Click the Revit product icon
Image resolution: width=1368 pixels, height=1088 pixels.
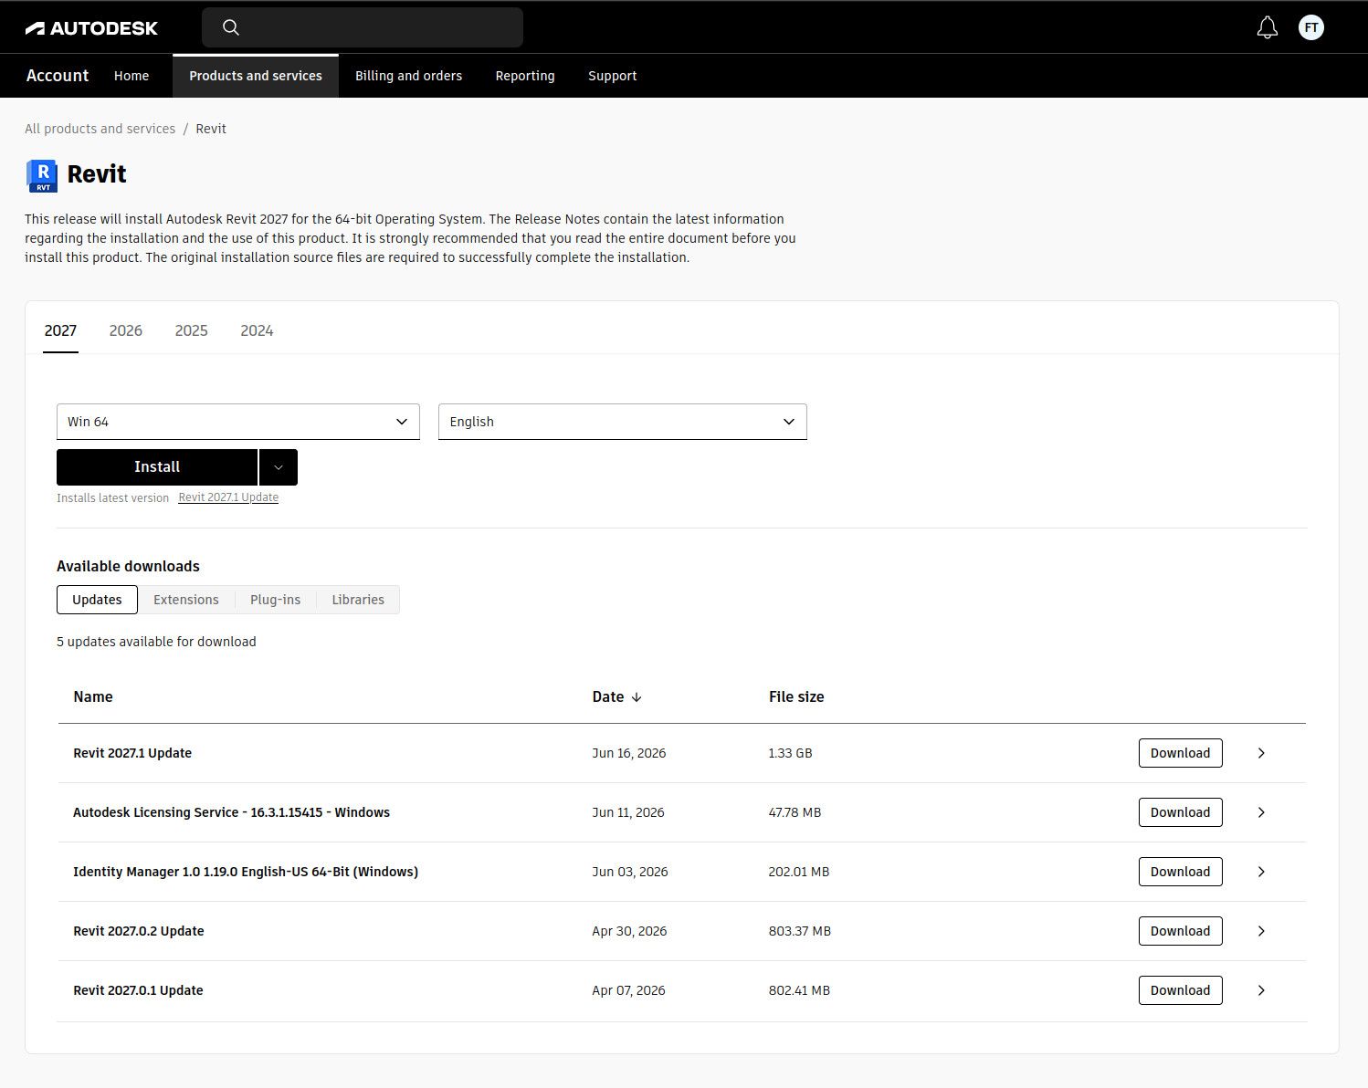42,175
